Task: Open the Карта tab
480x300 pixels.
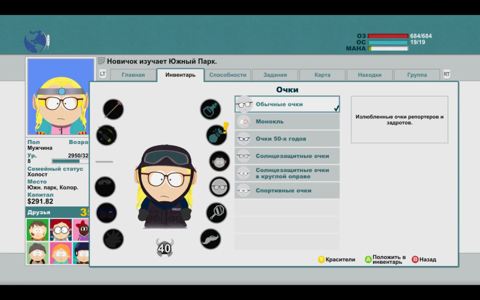Action: pyautogui.click(x=322, y=75)
